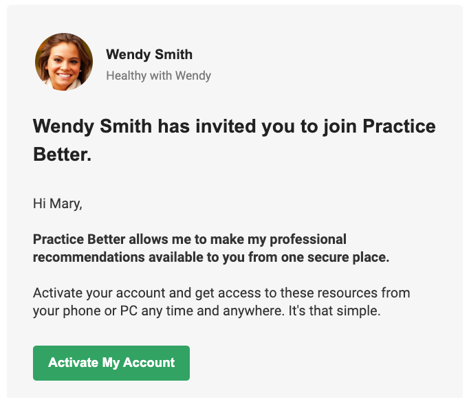469x404 pixels.
Task: Select the bold Wendy Smith name beside photo
Action: 149,54
